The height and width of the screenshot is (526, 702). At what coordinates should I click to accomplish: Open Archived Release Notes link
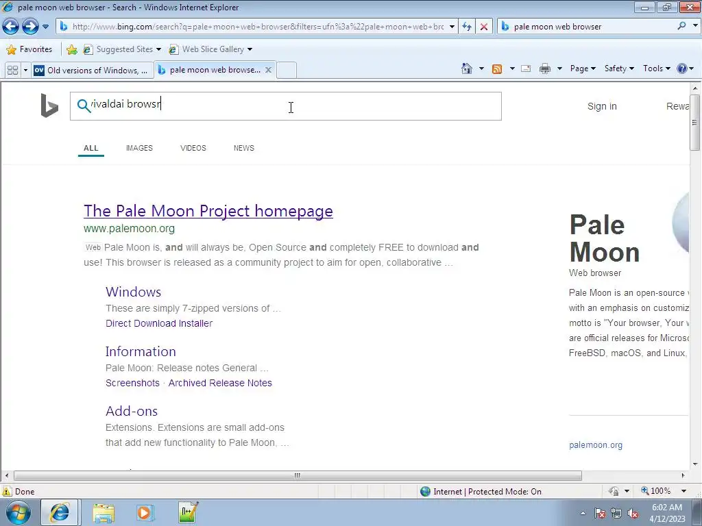point(220,383)
